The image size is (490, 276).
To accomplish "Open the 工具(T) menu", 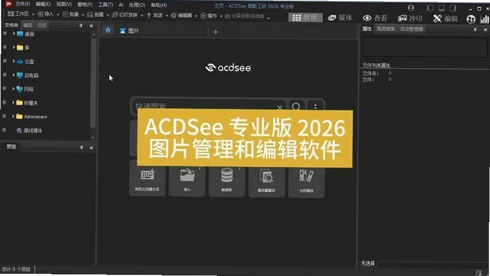I will pos(105,5).
